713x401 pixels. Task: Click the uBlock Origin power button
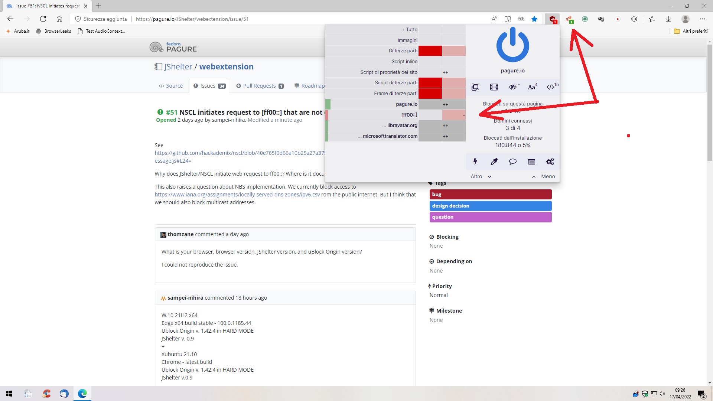click(x=512, y=45)
